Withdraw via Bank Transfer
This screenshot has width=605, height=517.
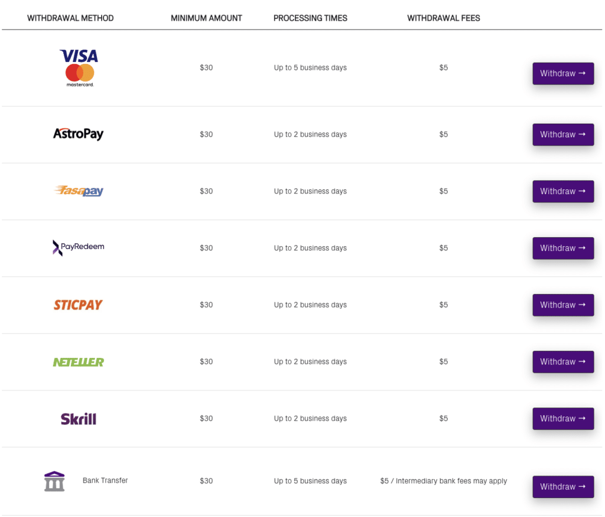click(x=563, y=486)
